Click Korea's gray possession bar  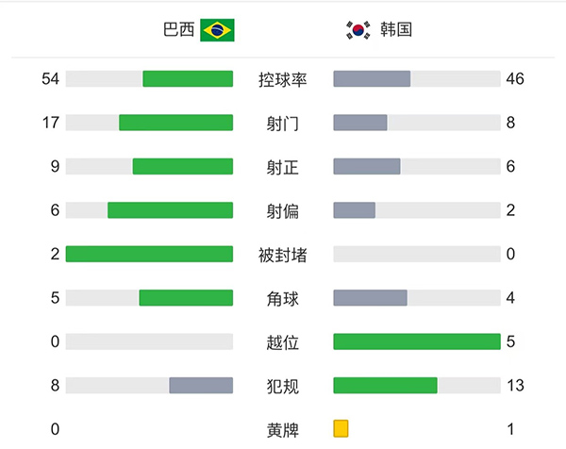[372, 79]
